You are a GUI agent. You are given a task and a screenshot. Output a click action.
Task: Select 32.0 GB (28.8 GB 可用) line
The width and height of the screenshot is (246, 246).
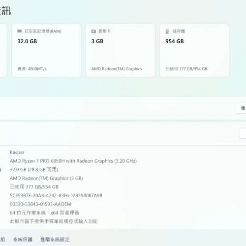[34, 170]
